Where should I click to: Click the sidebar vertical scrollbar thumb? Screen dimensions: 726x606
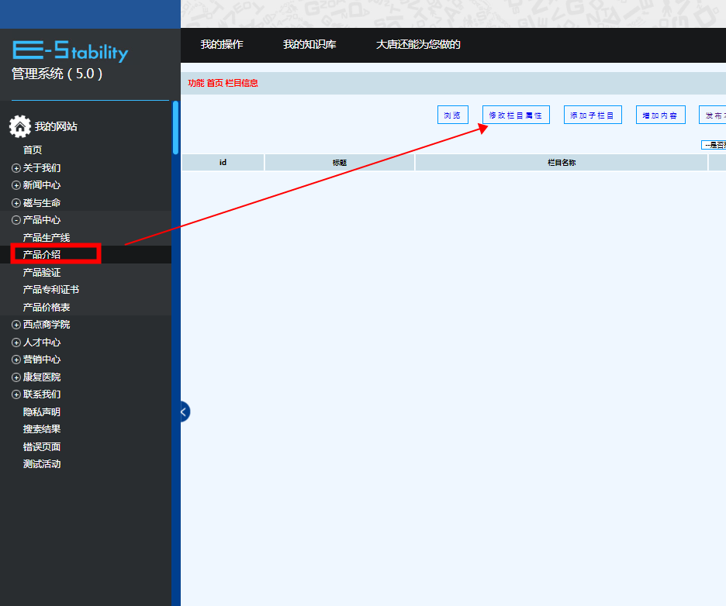175,128
